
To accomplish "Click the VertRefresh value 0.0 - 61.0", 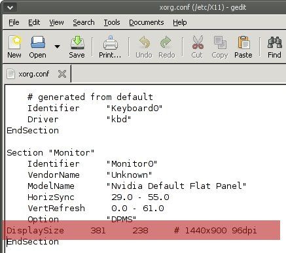I will click(x=137, y=209).
